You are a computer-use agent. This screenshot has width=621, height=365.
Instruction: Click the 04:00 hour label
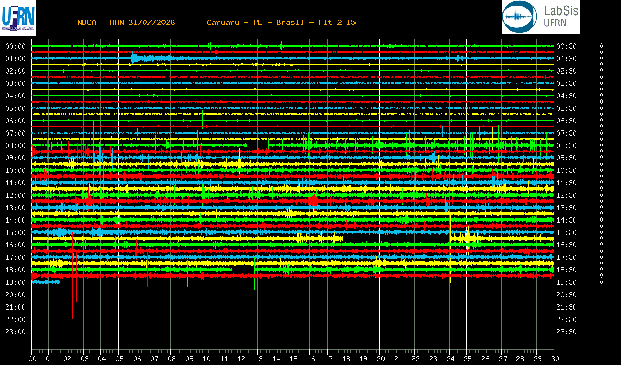coord(16,96)
